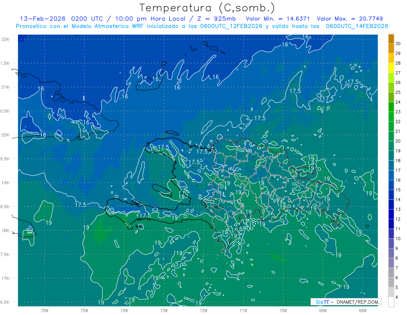This screenshot has height=315, width=407.
Task: Click the "19N" latitude axis label
Action: [5, 182]
